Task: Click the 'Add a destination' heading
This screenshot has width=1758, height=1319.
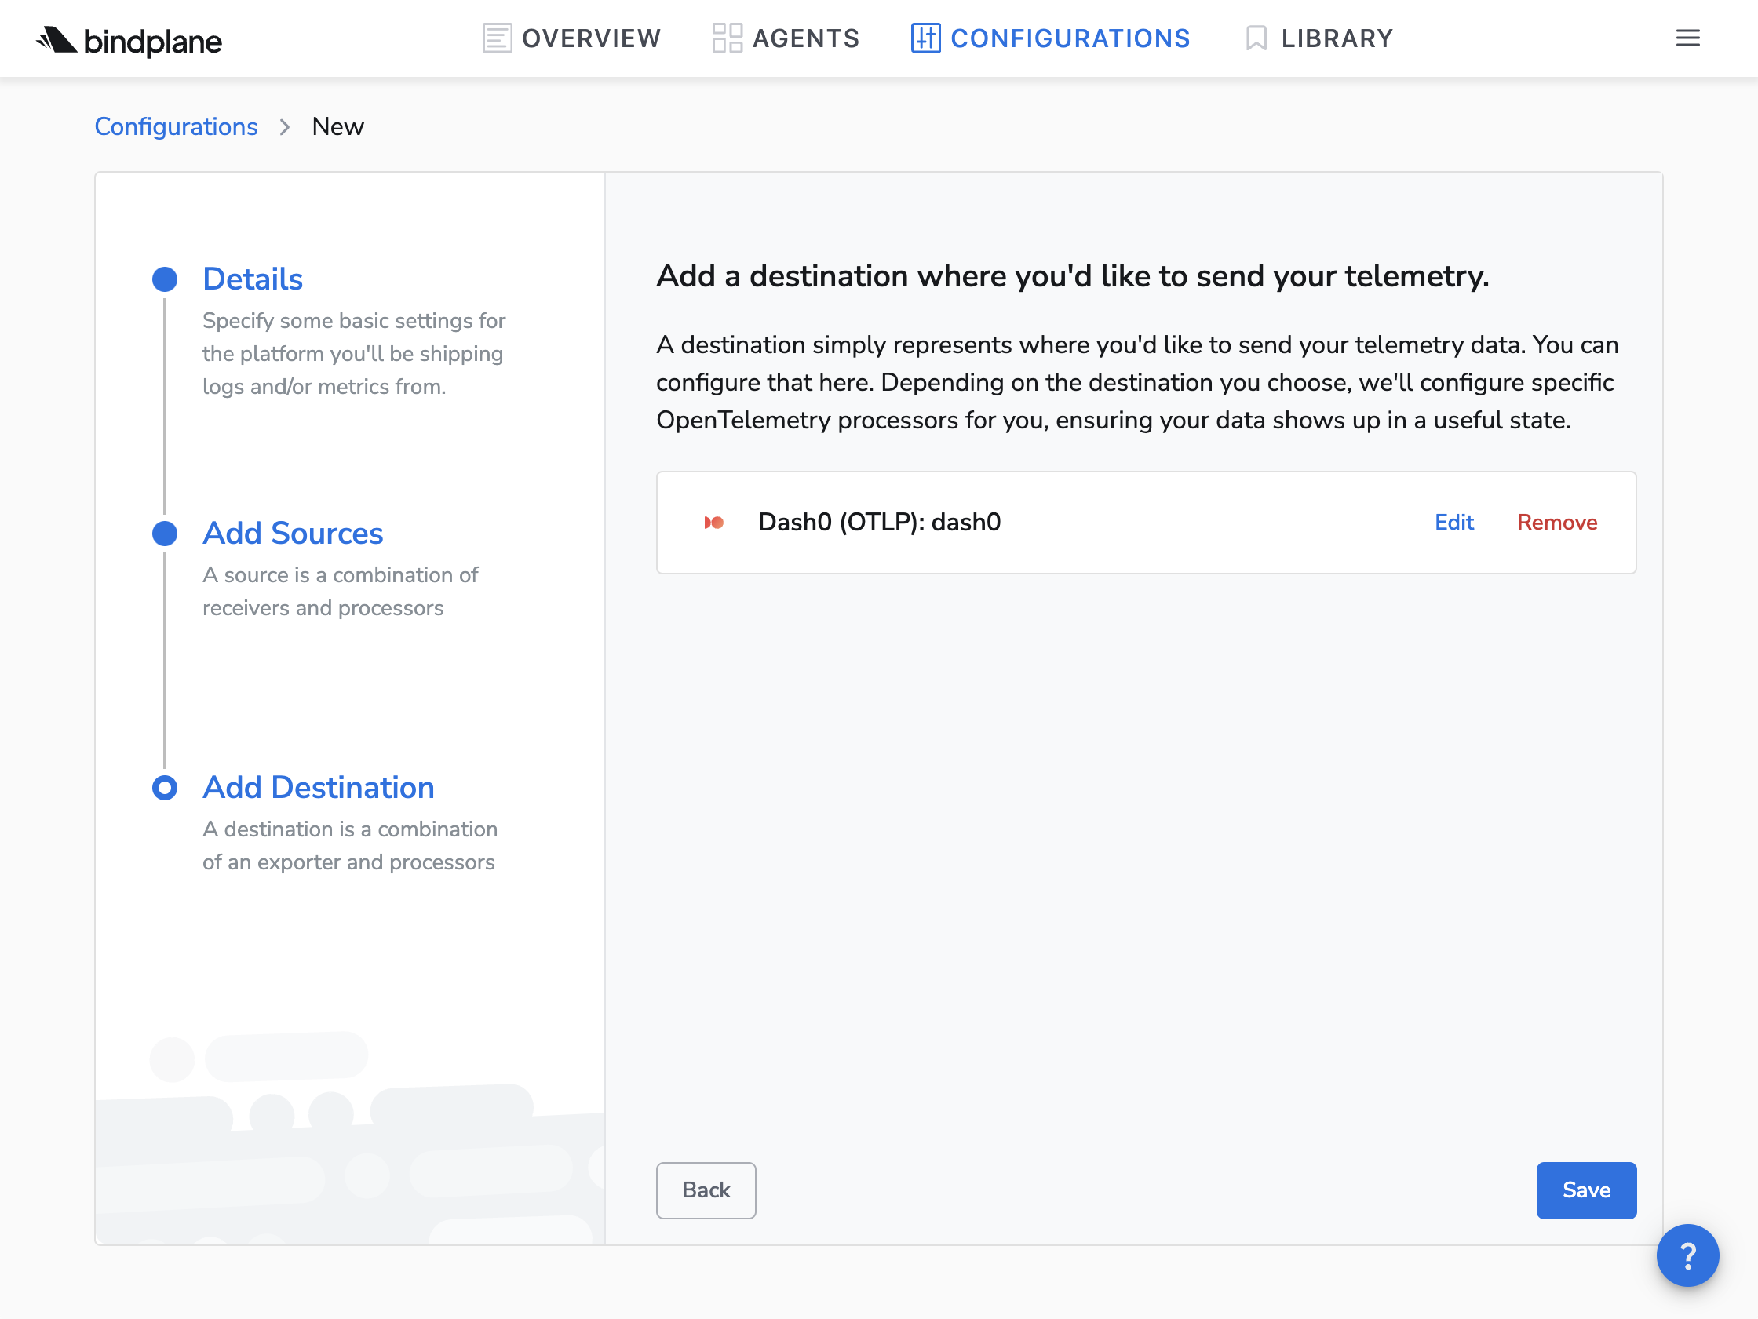Action: (1072, 276)
